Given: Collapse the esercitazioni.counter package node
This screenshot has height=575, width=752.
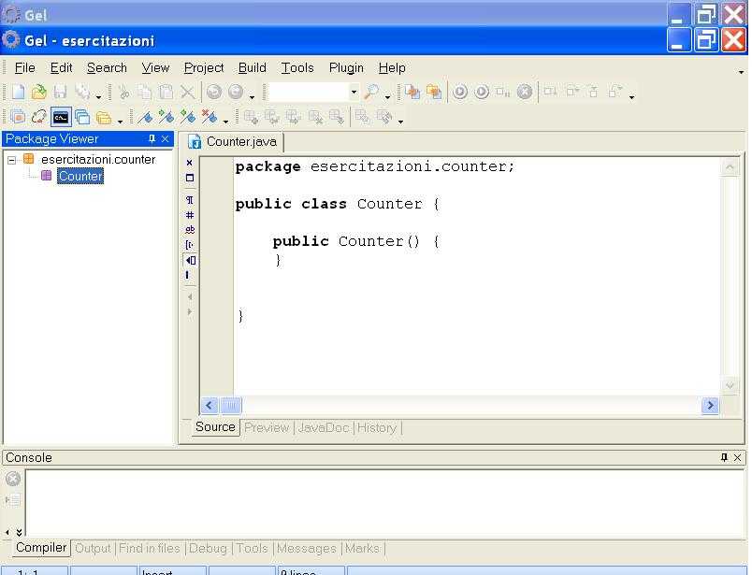Looking at the screenshot, I should [x=12, y=160].
